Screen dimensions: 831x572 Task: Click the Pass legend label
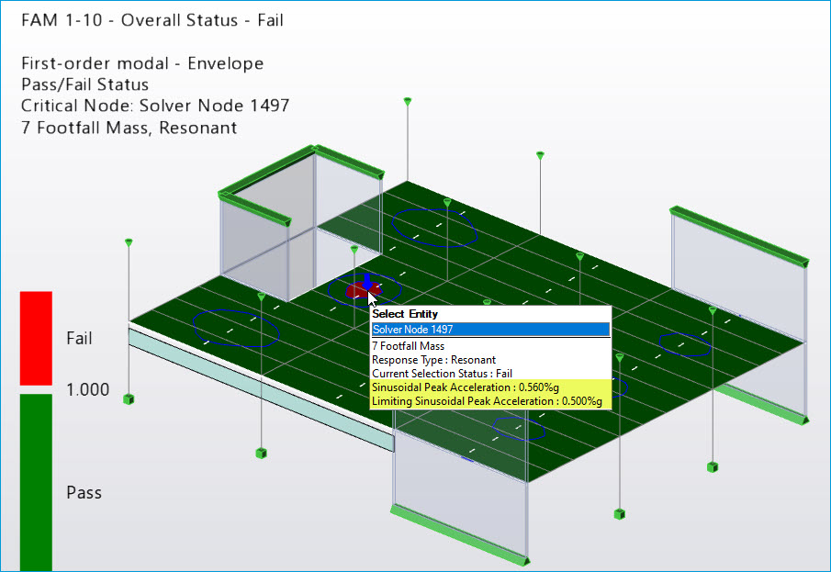coord(84,492)
